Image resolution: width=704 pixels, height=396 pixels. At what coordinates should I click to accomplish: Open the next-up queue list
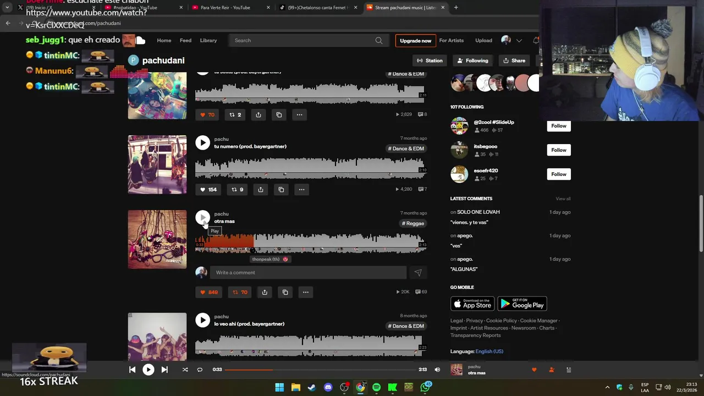[569, 370]
